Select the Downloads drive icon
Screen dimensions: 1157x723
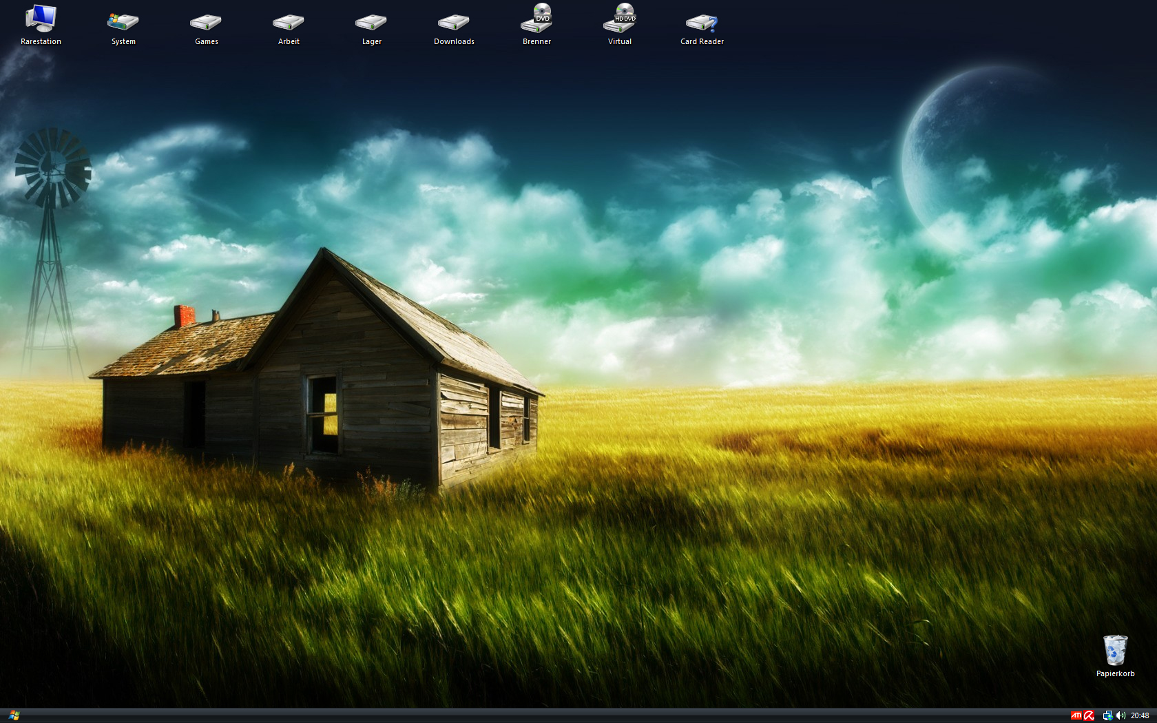pyautogui.click(x=454, y=22)
